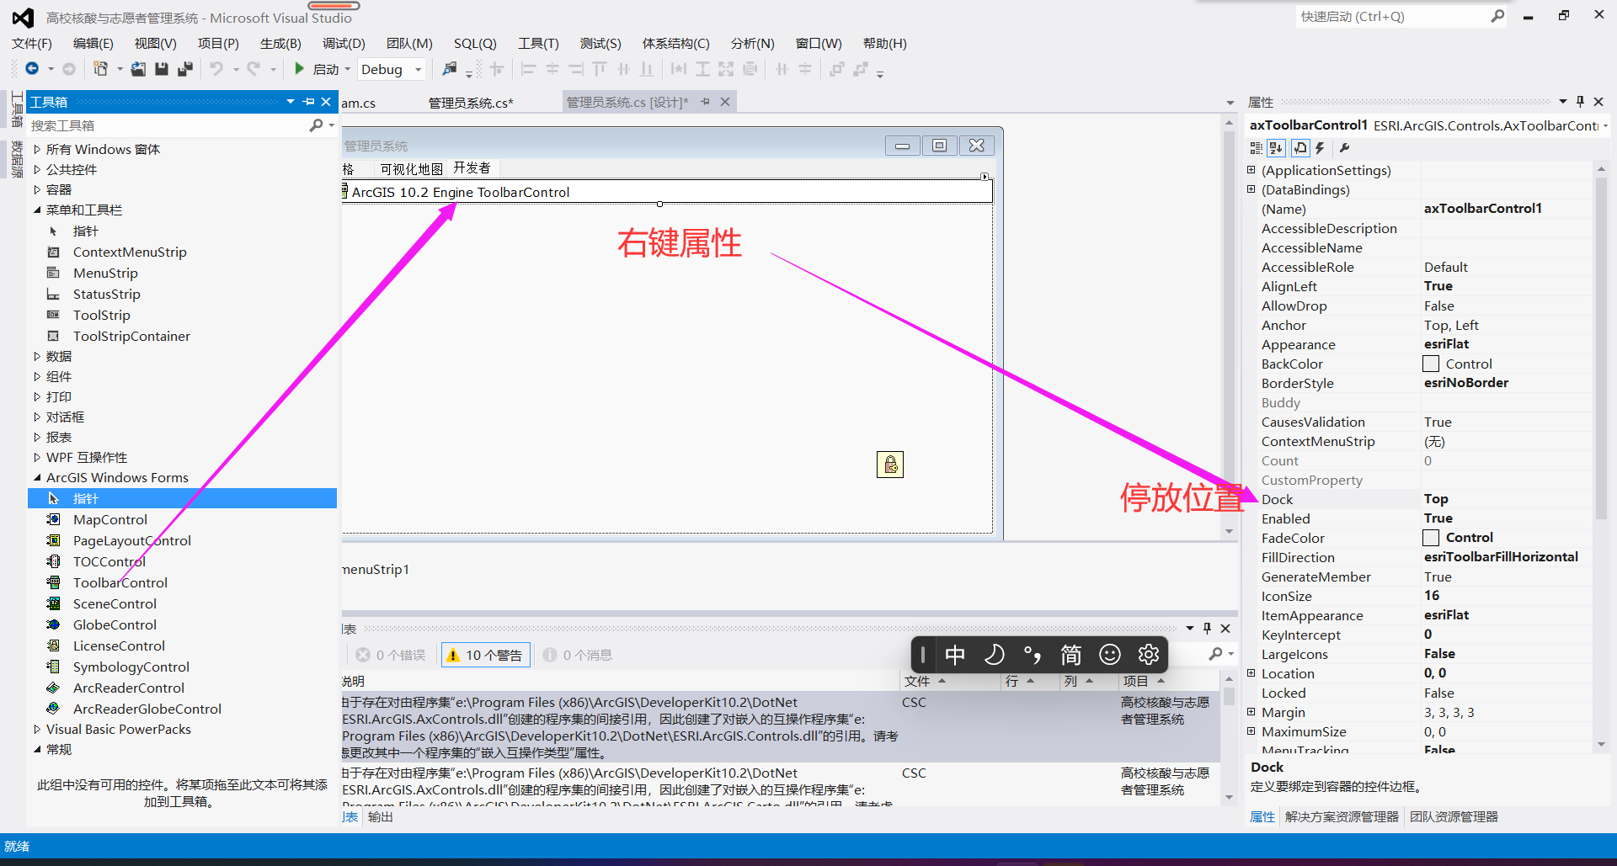Toggle IME Simplified Chinese button
The height and width of the screenshot is (866, 1617).
point(1070,654)
